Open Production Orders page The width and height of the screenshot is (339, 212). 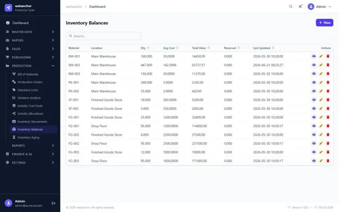33,82
